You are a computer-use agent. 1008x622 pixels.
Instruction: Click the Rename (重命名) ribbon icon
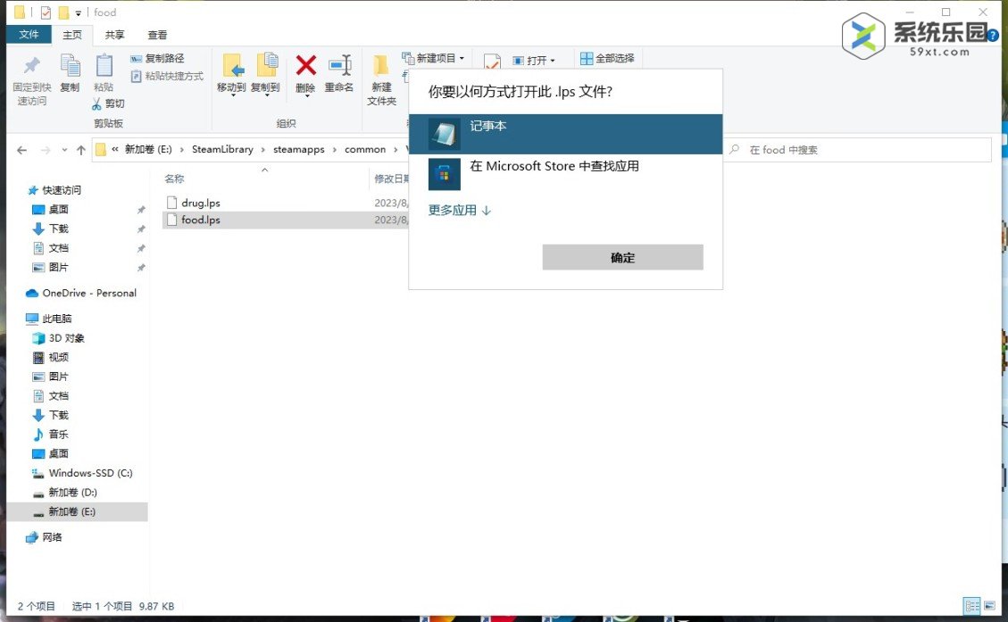coord(339,66)
